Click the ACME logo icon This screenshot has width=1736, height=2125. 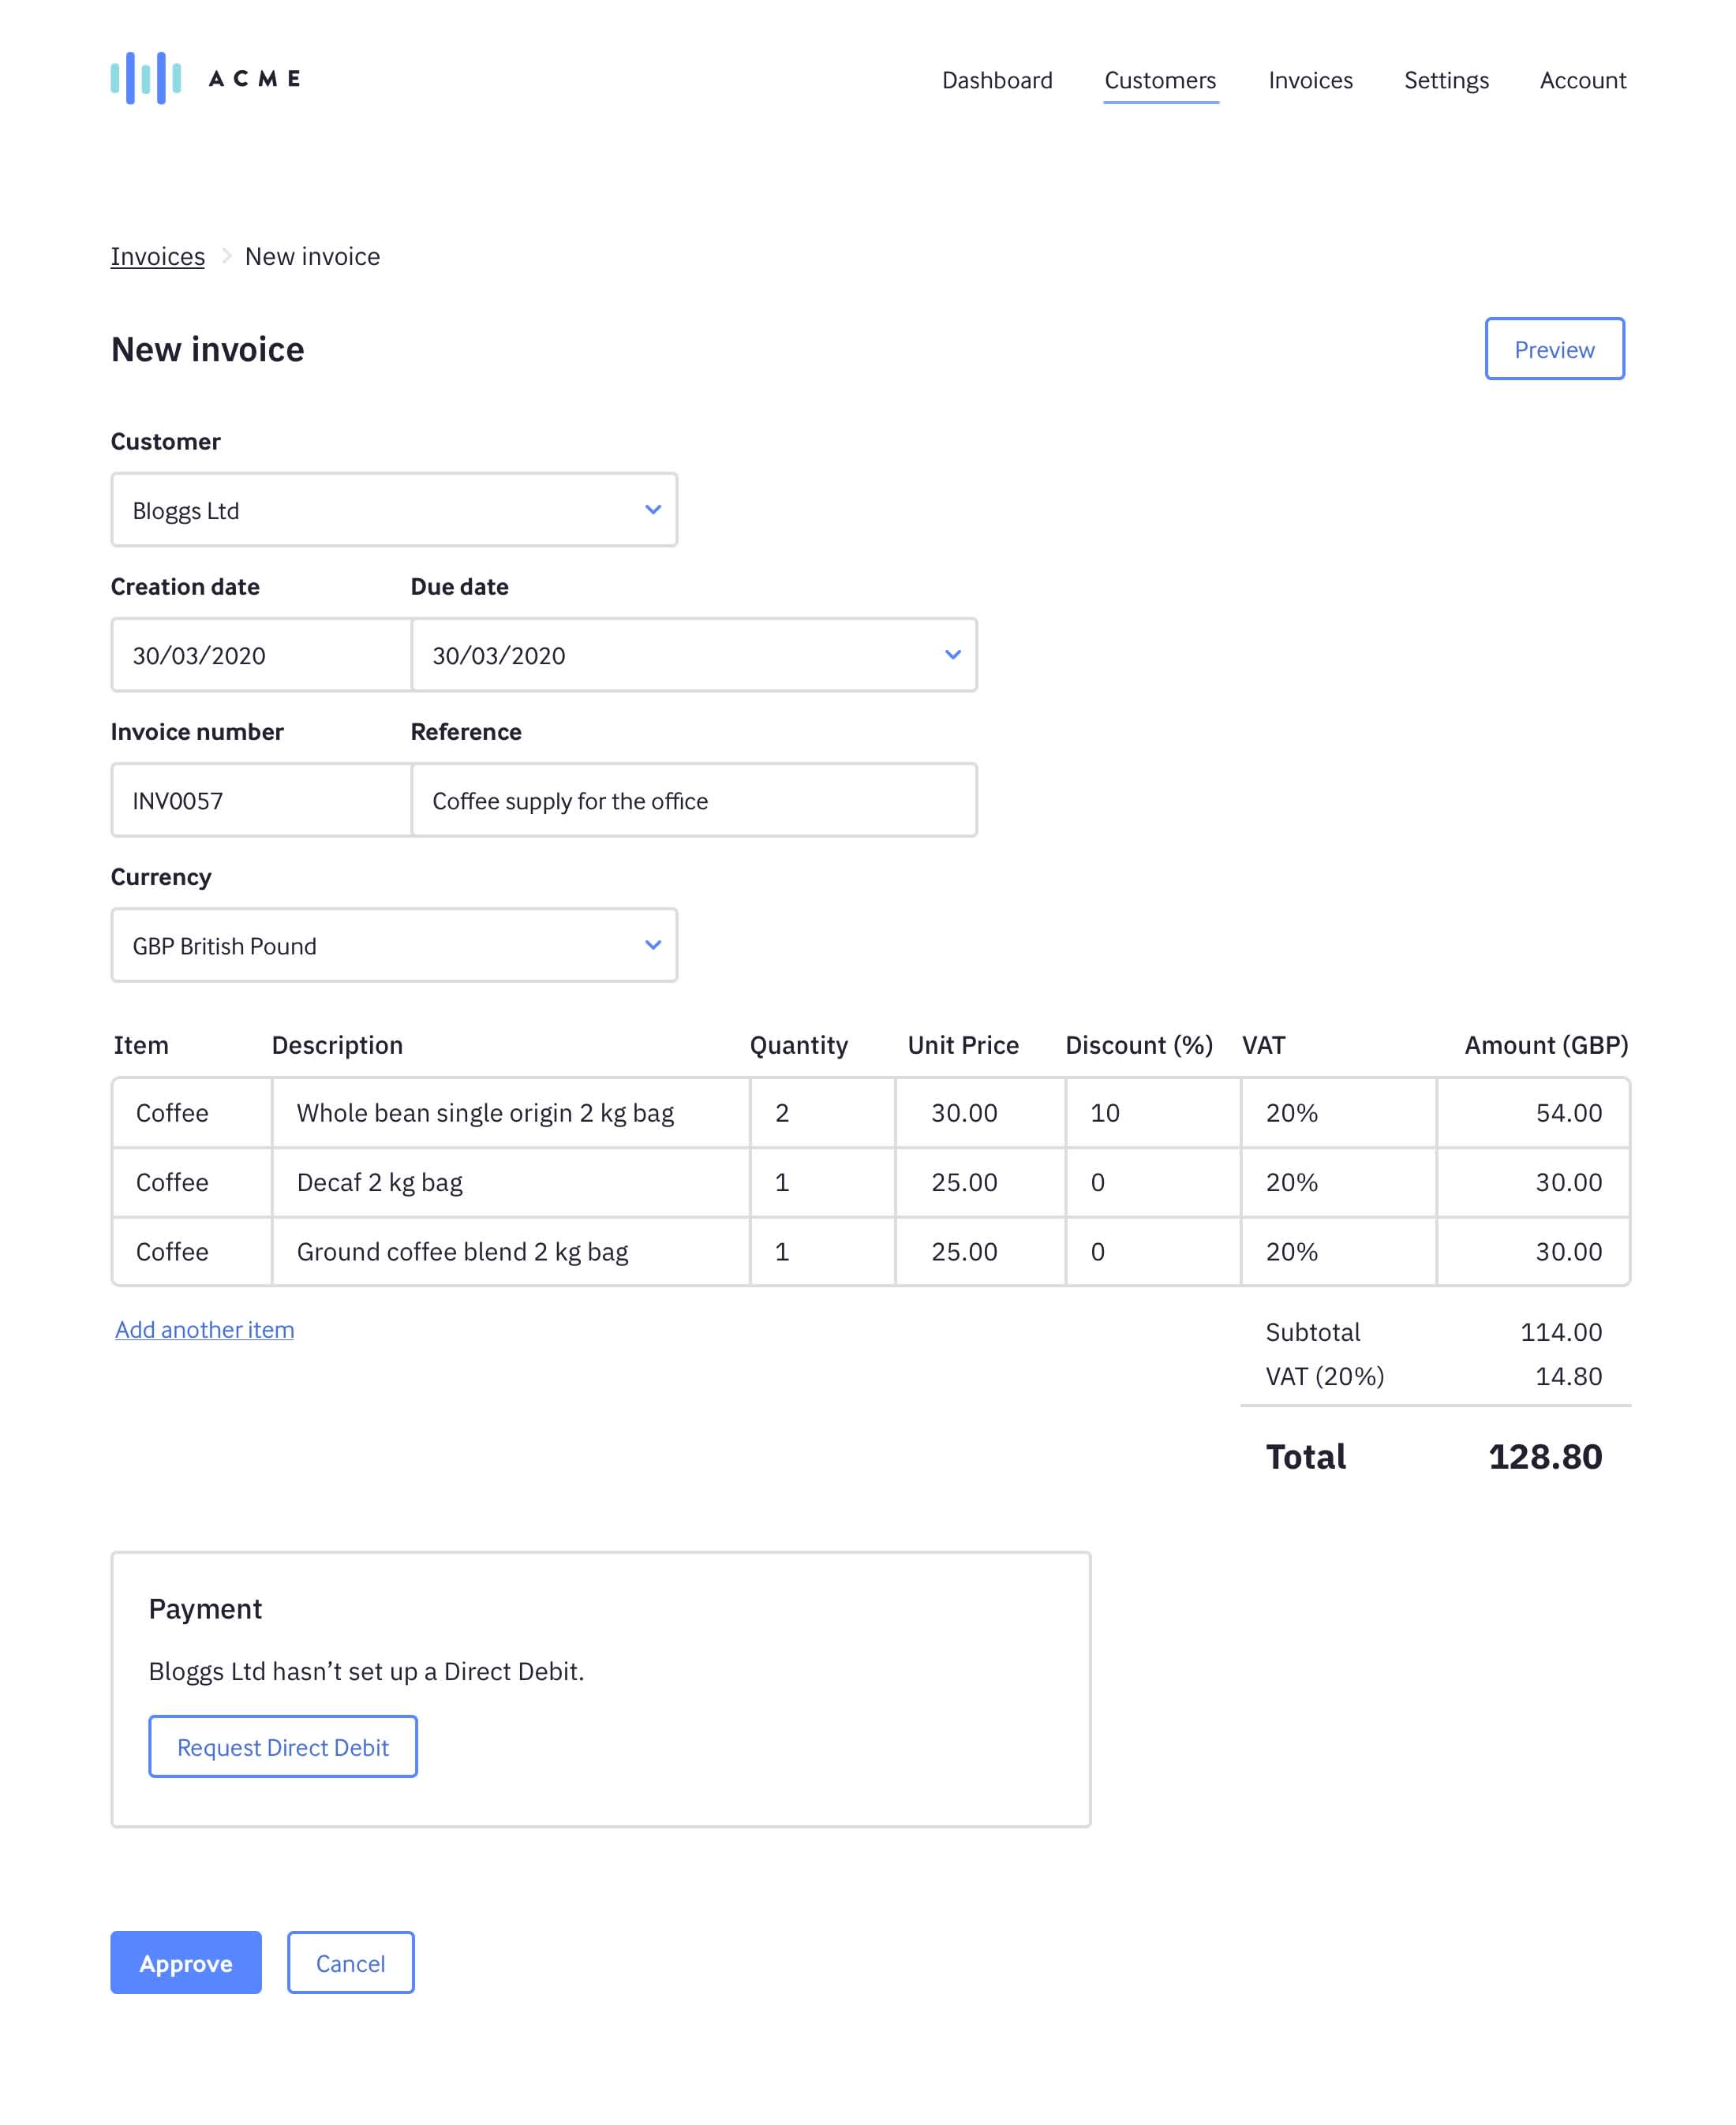146,78
